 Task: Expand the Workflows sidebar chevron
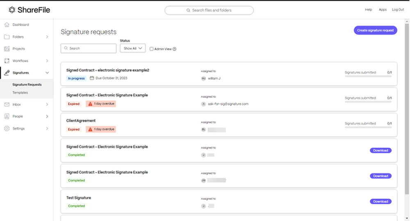pyautogui.click(x=47, y=61)
